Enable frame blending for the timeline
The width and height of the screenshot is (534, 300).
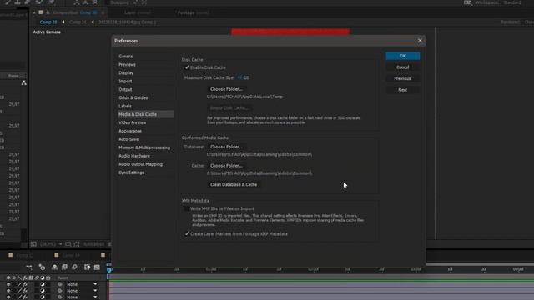point(64,267)
